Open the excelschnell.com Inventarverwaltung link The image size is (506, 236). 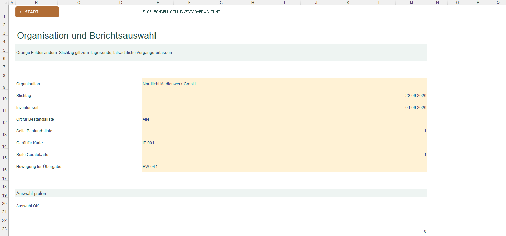click(181, 12)
